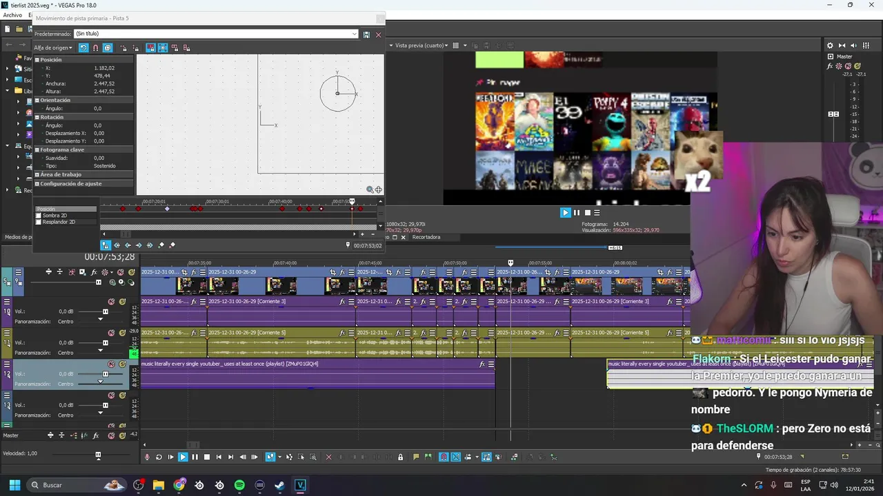Enable Sombra 2D checkbox
Image resolution: width=883 pixels, height=496 pixels.
click(x=39, y=216)
